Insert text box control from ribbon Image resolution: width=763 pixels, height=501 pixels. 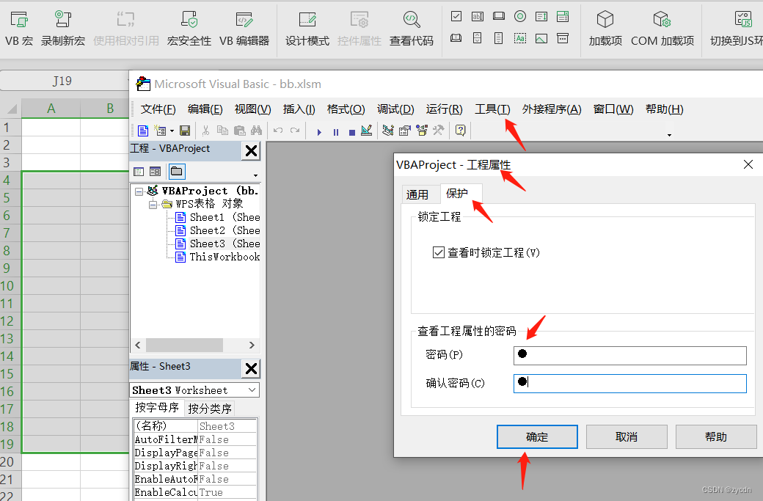click(x=478, y=17)
